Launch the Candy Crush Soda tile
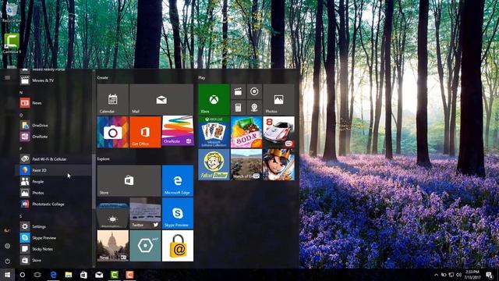The height and width of the screenshot is (281, 499). [x=246, y=132]
